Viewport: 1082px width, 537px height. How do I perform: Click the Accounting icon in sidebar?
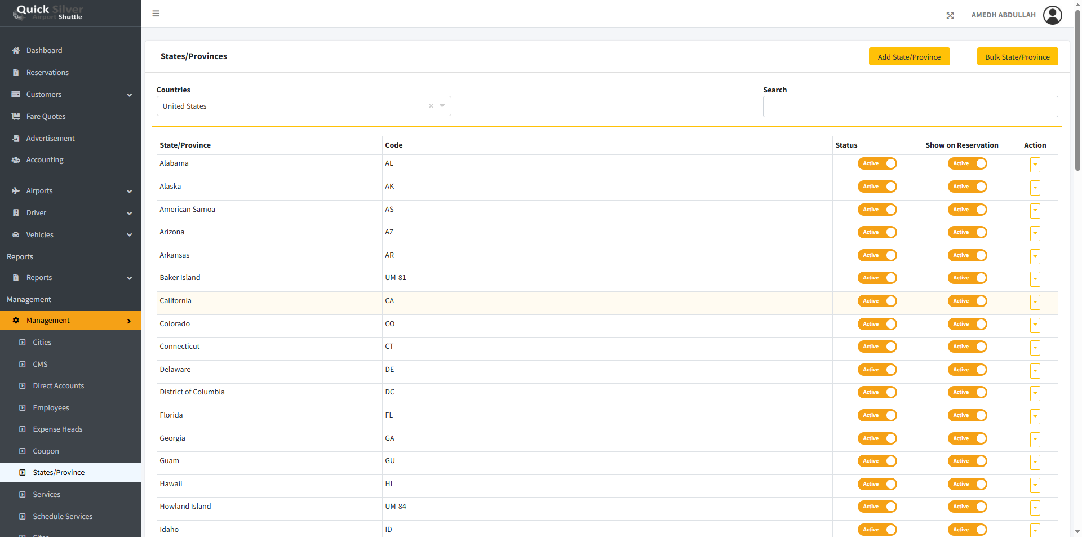pyautogui.click(x=16, y=160)
